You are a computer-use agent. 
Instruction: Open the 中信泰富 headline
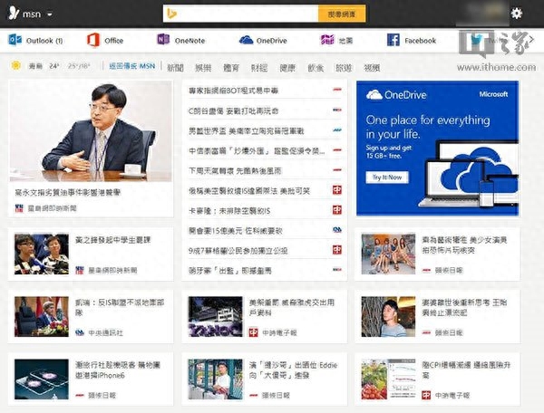[x=257, y=151]
